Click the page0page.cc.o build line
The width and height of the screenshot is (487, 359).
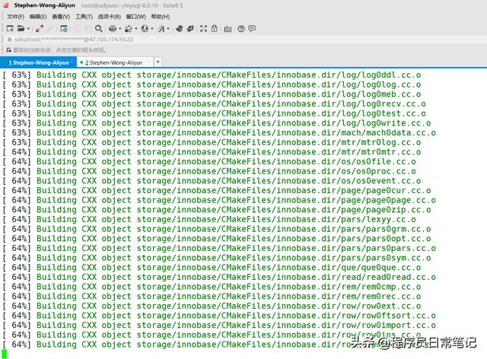[x=219, y=200]
